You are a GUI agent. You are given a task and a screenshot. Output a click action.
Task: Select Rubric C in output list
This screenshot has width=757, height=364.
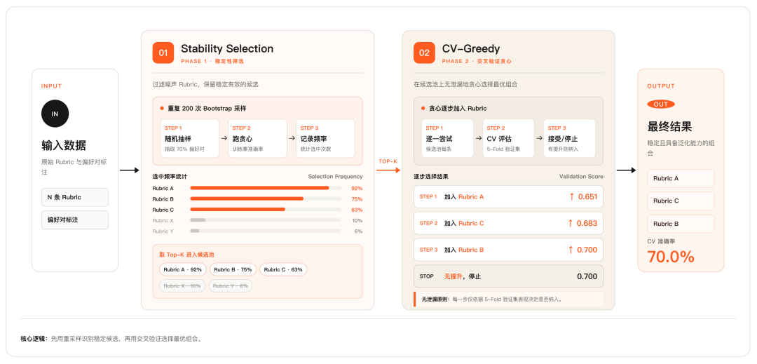click(x=681, y=201)
